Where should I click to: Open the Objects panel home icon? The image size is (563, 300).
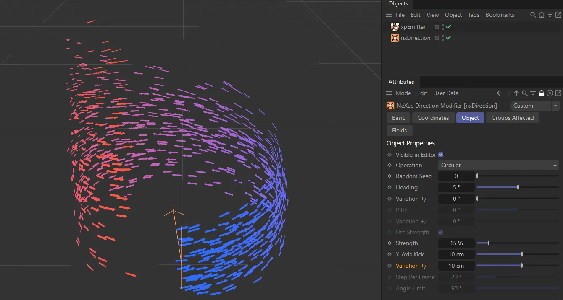pyautogui.click(x=541, y=15)
